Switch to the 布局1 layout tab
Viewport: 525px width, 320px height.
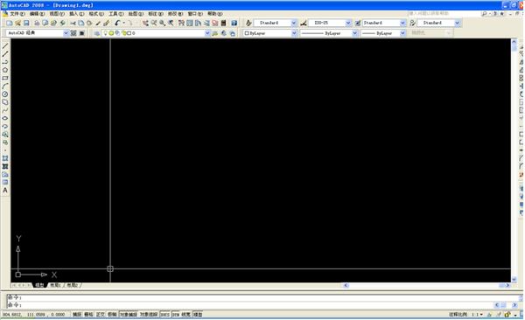pos(56,285)
